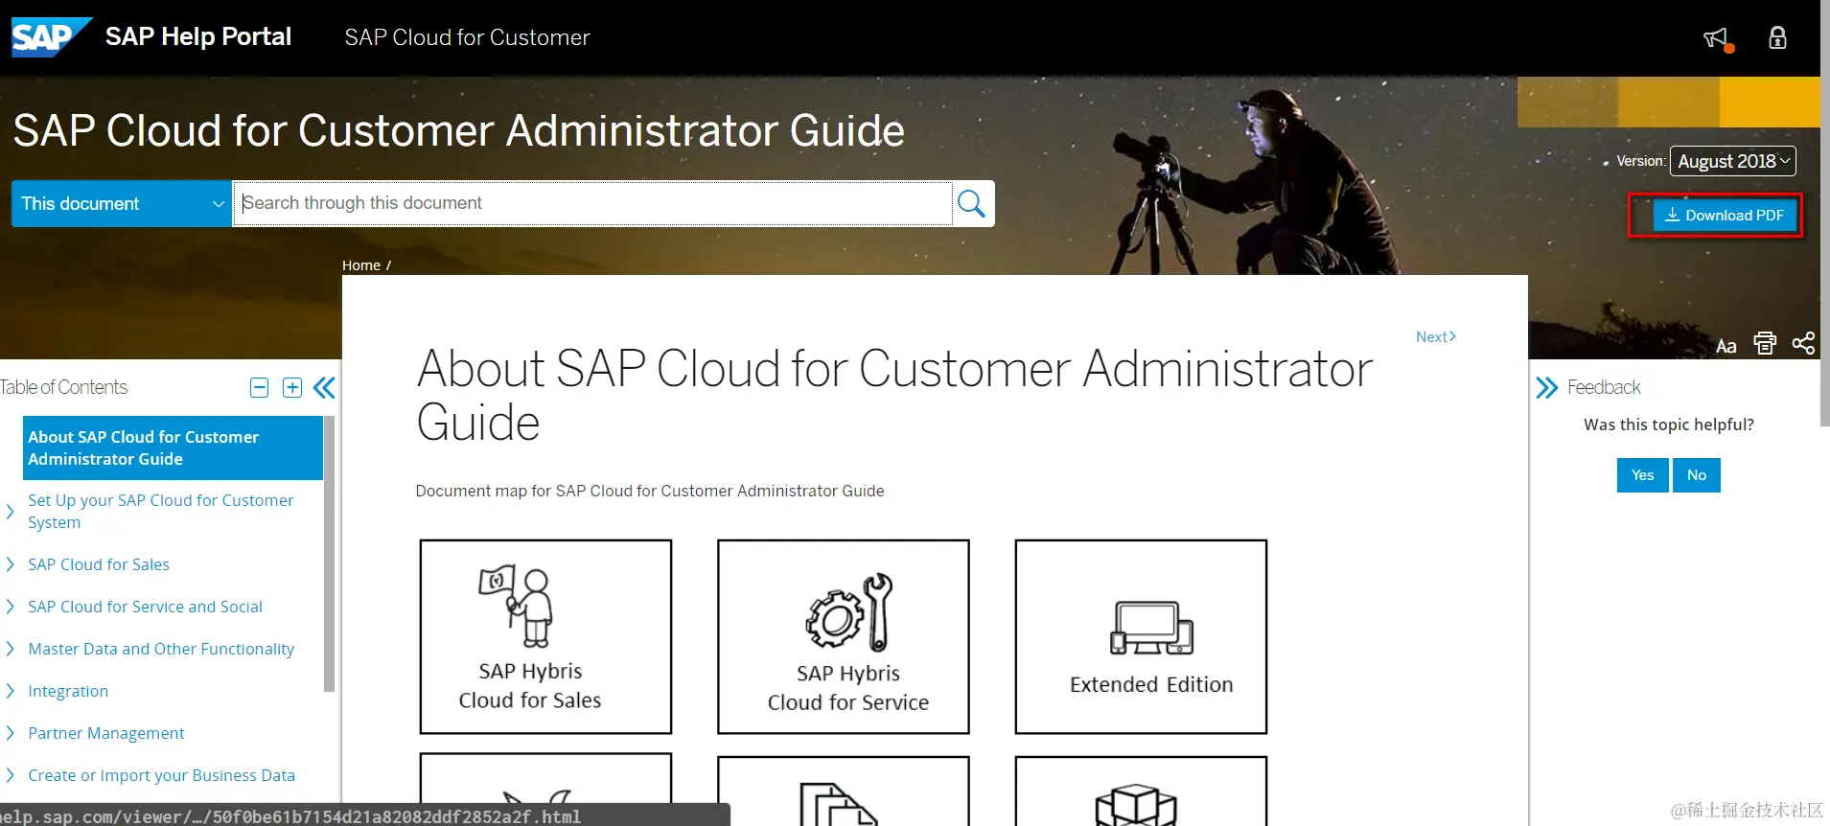Screen dimensions: 1830x826
Task: Open the This document scope dropdown
Action: pos(121,203)
